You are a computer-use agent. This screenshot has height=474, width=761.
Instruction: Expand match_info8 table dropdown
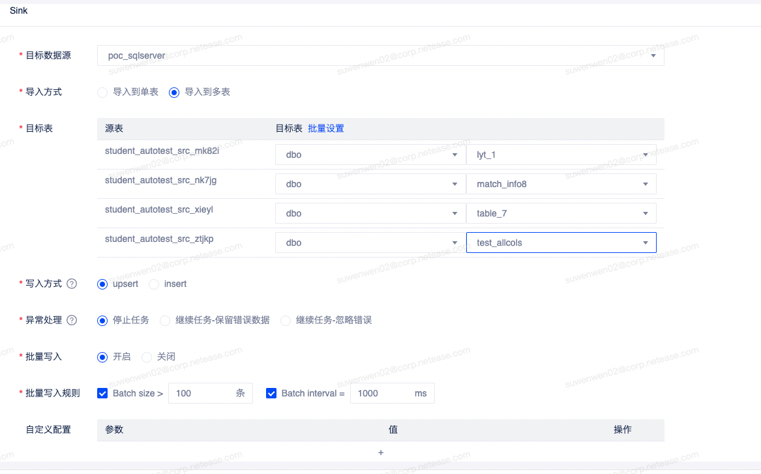point(561,185)
